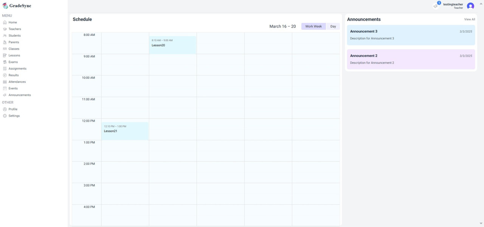Screen dimensions: 484x227
Task: Open the Home menu label
Action: (13, 22)
